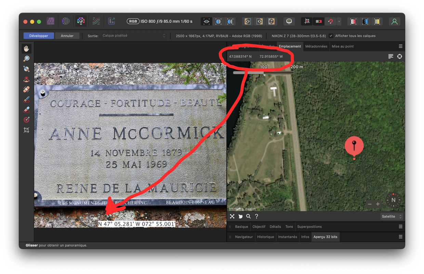Screen dimensions: 424x274
Task: Open the Basique panel row hamburger menu
Action: click(400, 227)
